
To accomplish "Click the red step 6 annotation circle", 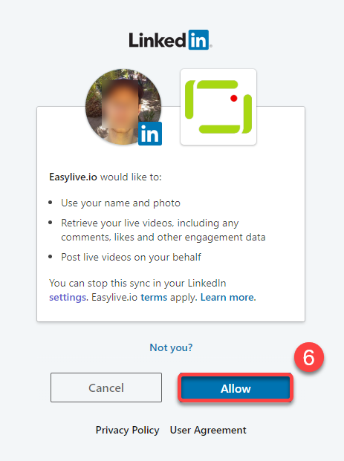I will (x=308, y=357).
